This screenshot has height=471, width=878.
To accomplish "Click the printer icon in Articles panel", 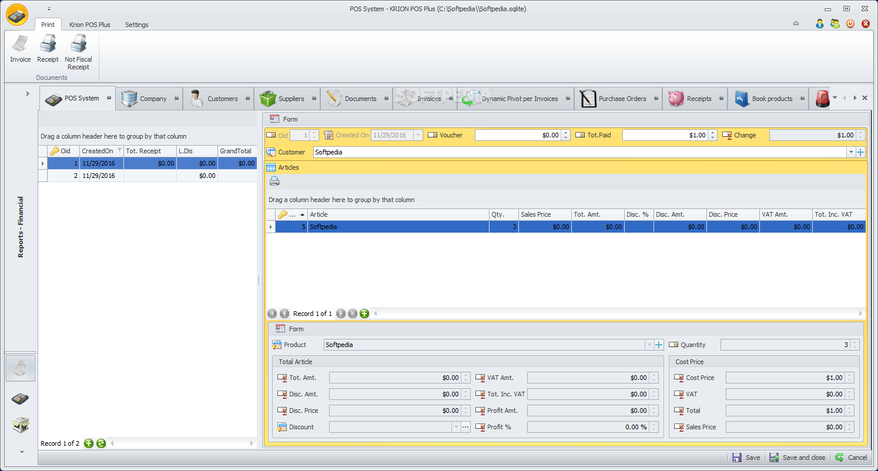I will tap(274, 181).
